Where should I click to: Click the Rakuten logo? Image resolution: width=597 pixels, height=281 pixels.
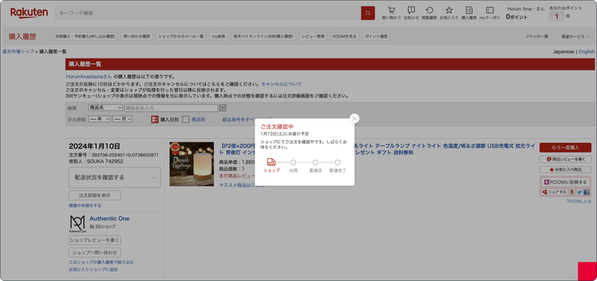(29, 13)
